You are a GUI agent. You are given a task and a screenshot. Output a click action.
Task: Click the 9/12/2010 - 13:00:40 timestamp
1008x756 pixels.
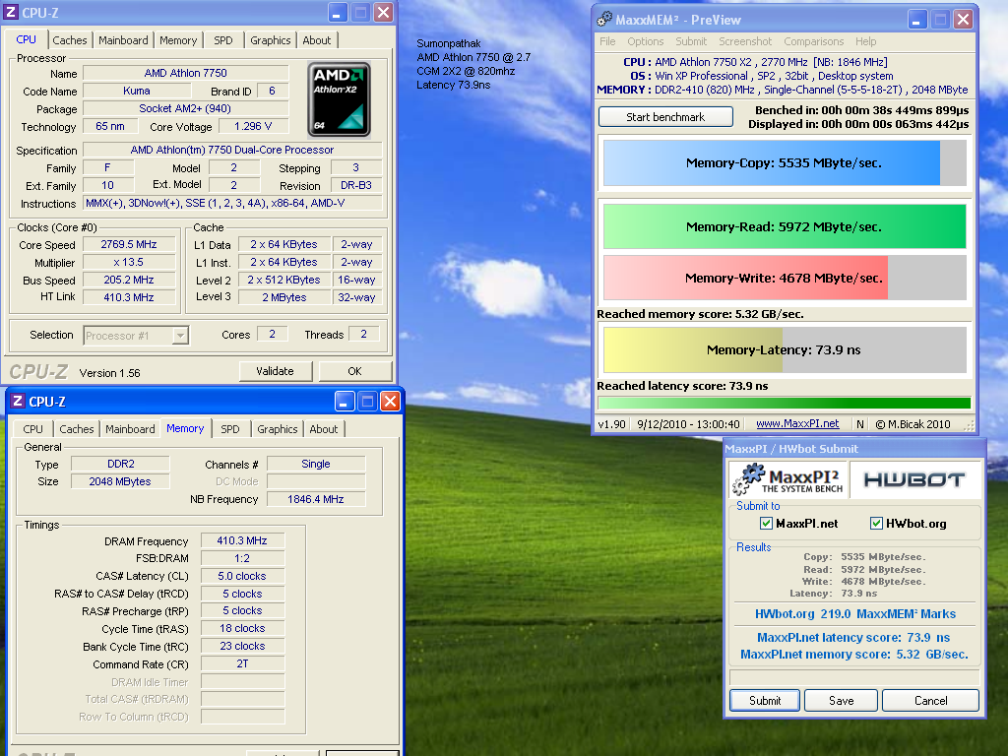tap(688, 424)
